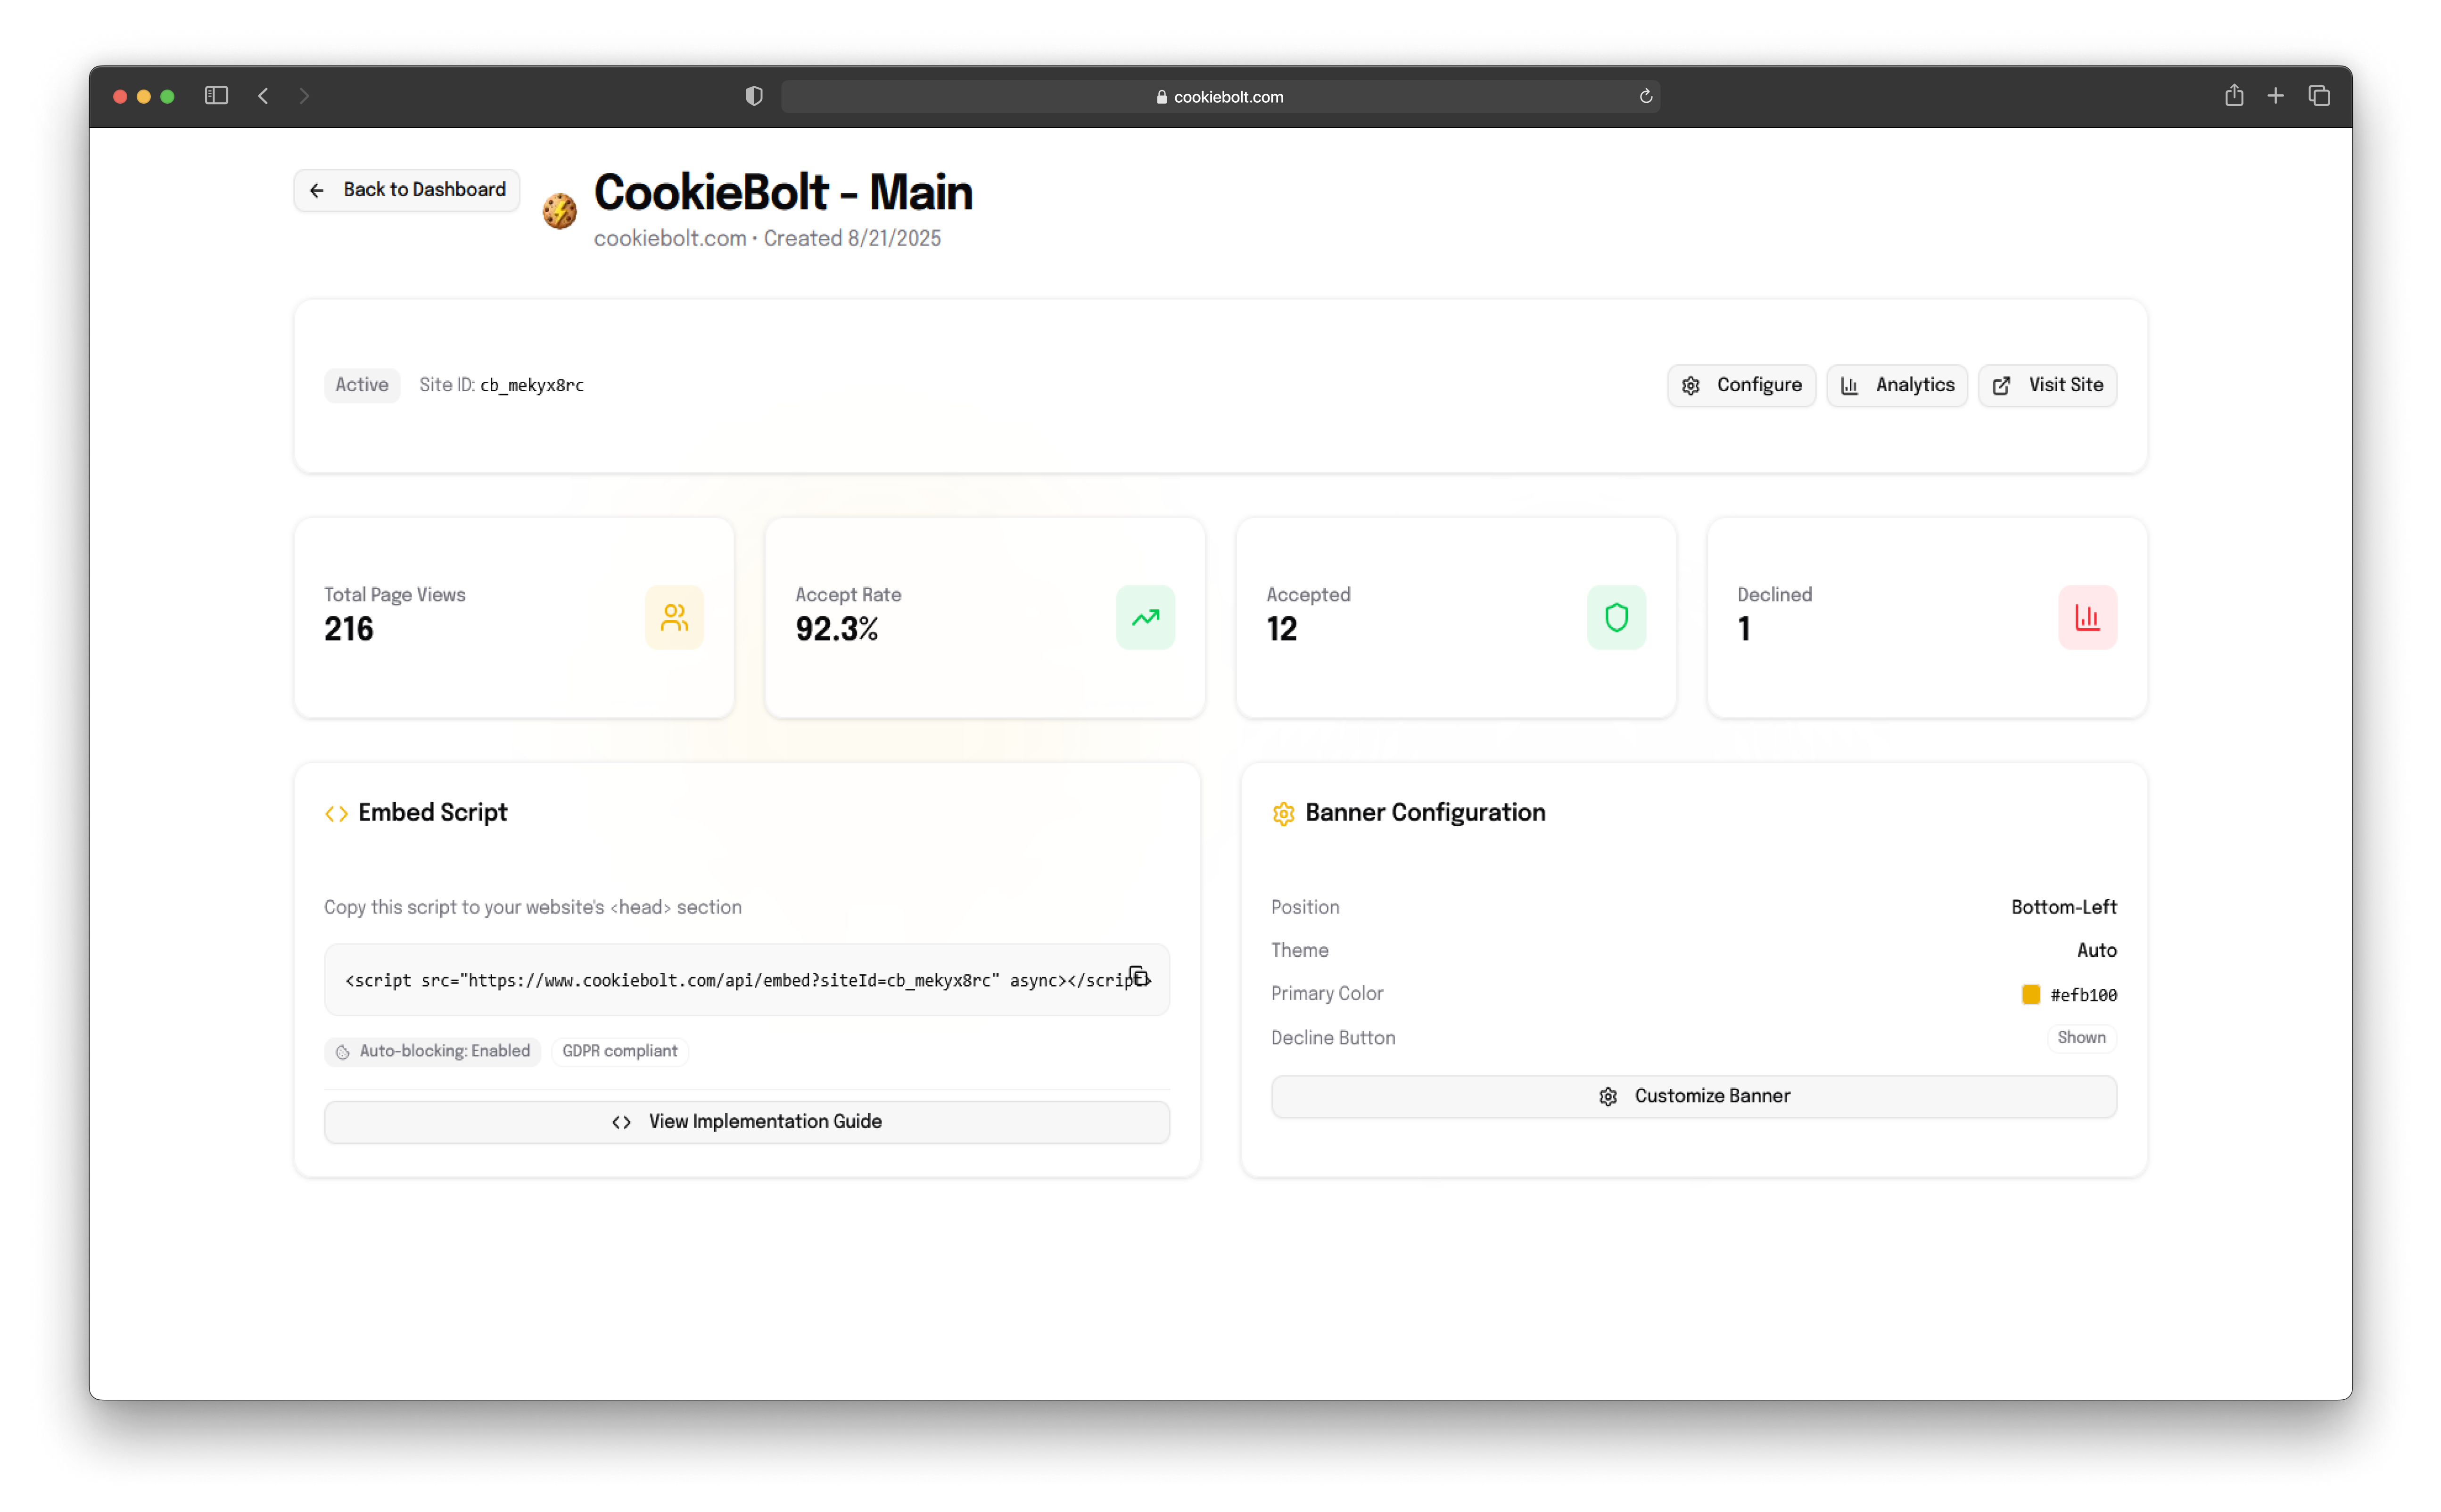This screenshot has height=1512, width=2441.
Task: Click the 'Copy this script' instruction text
Action: click(x=532, y=907)
